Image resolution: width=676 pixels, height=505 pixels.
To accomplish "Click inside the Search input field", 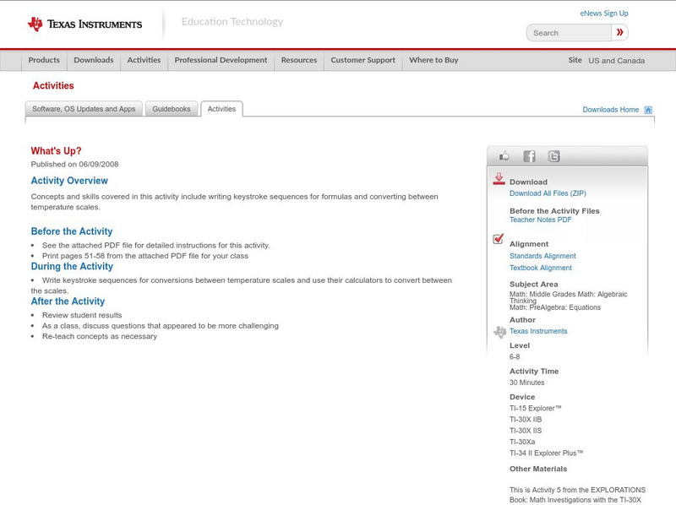I will 569,33.
